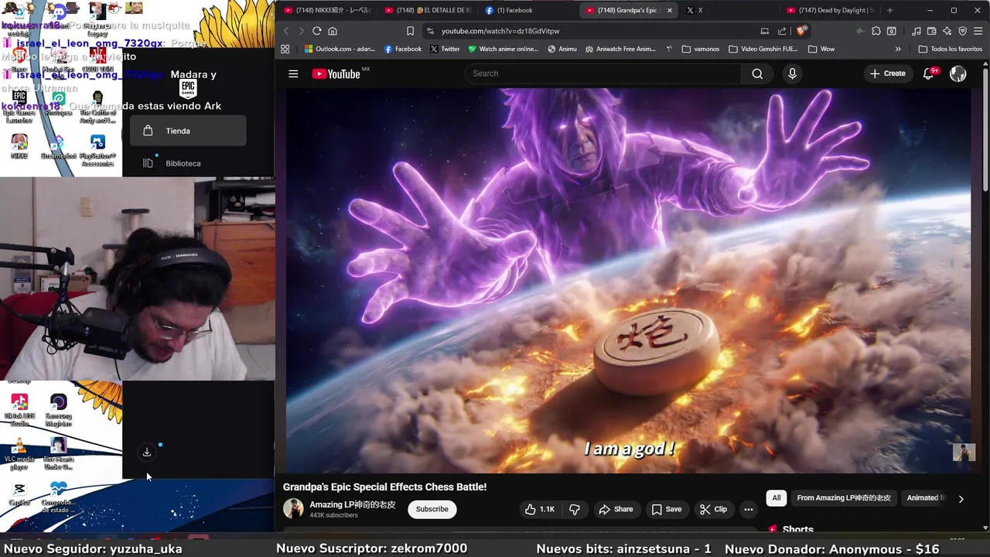Open the VLC media player desktop shortcut

click(x=19, y=453)
